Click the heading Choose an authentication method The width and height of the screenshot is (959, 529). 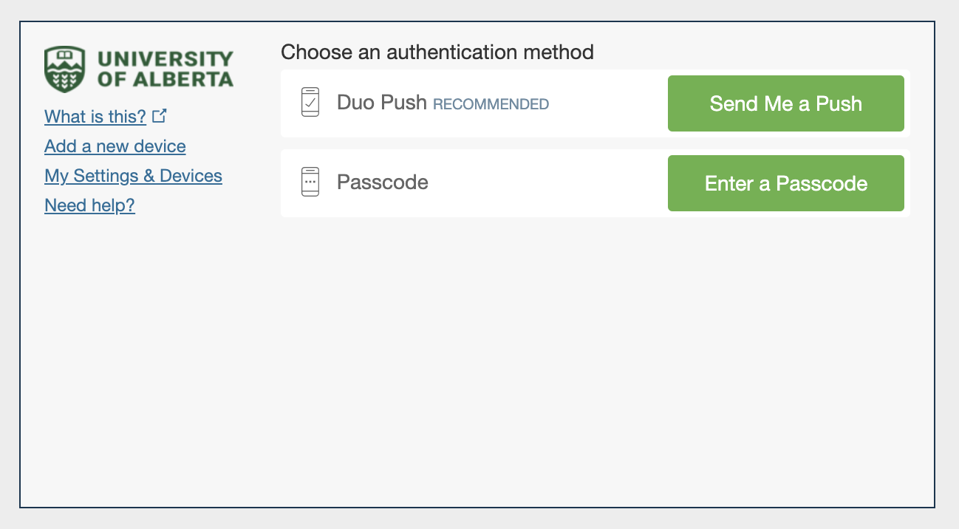[437, 52]
